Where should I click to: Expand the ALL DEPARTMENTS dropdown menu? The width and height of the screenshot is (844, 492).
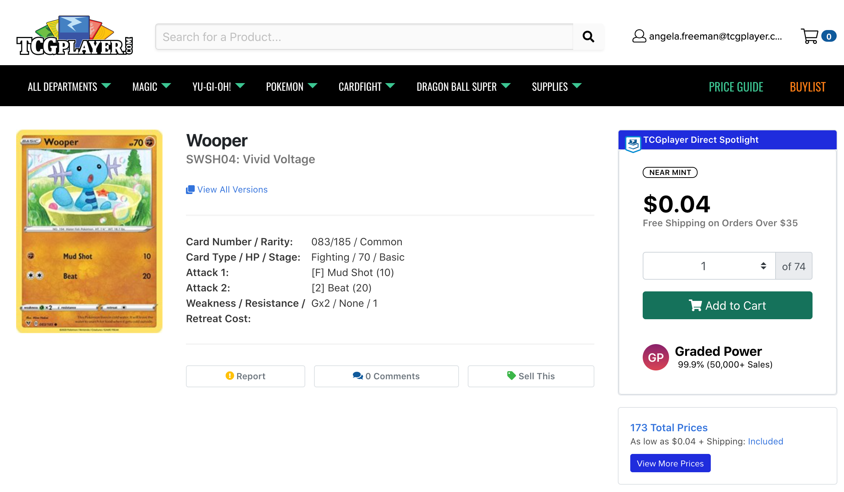(68, 86)
